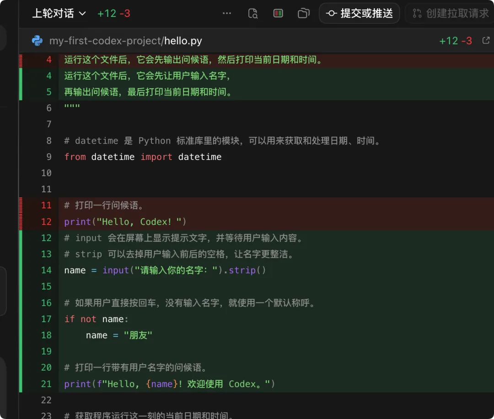Click the print(f"Hello, {name}! line
Screen dimensions: 494x419
coord(170,384)
